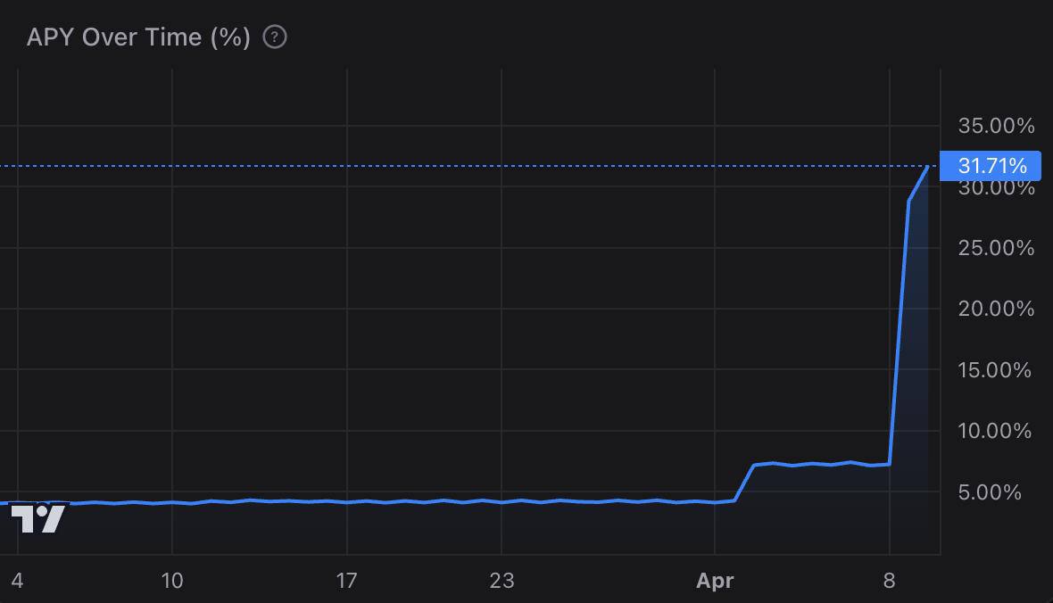Viewport: 1053px width, 603px height.
Task: Click the help question mark icon
Action: (275, 37)
